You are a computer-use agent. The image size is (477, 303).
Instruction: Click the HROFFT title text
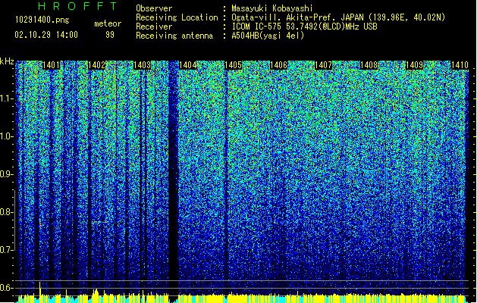coord(77,6)
